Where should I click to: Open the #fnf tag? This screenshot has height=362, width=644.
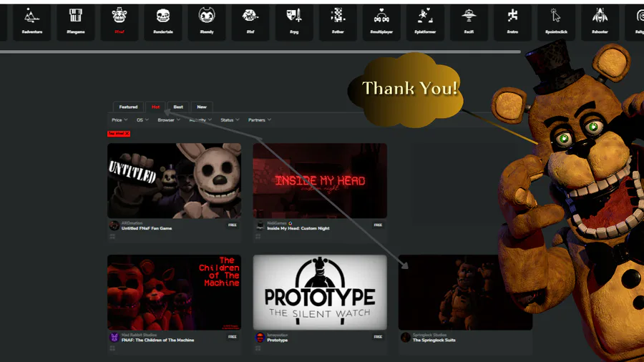(250, 22)
